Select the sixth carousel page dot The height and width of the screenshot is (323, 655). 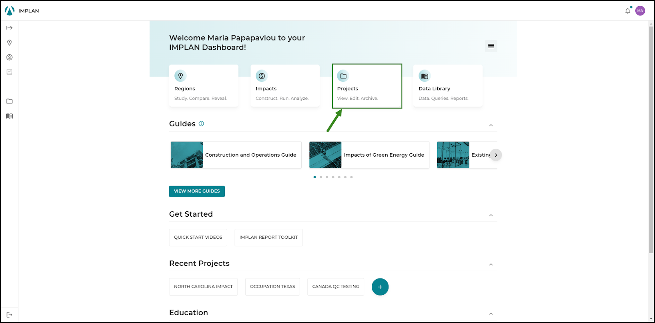pyautogui.click(x=345, y=177)
